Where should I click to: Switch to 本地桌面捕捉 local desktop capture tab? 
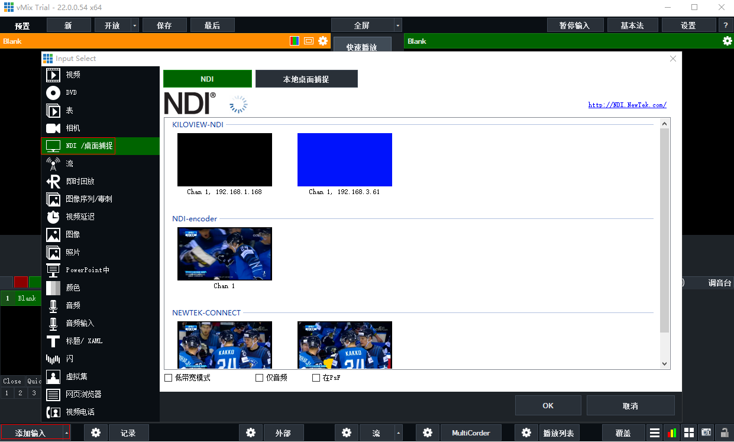coord(306,79)
